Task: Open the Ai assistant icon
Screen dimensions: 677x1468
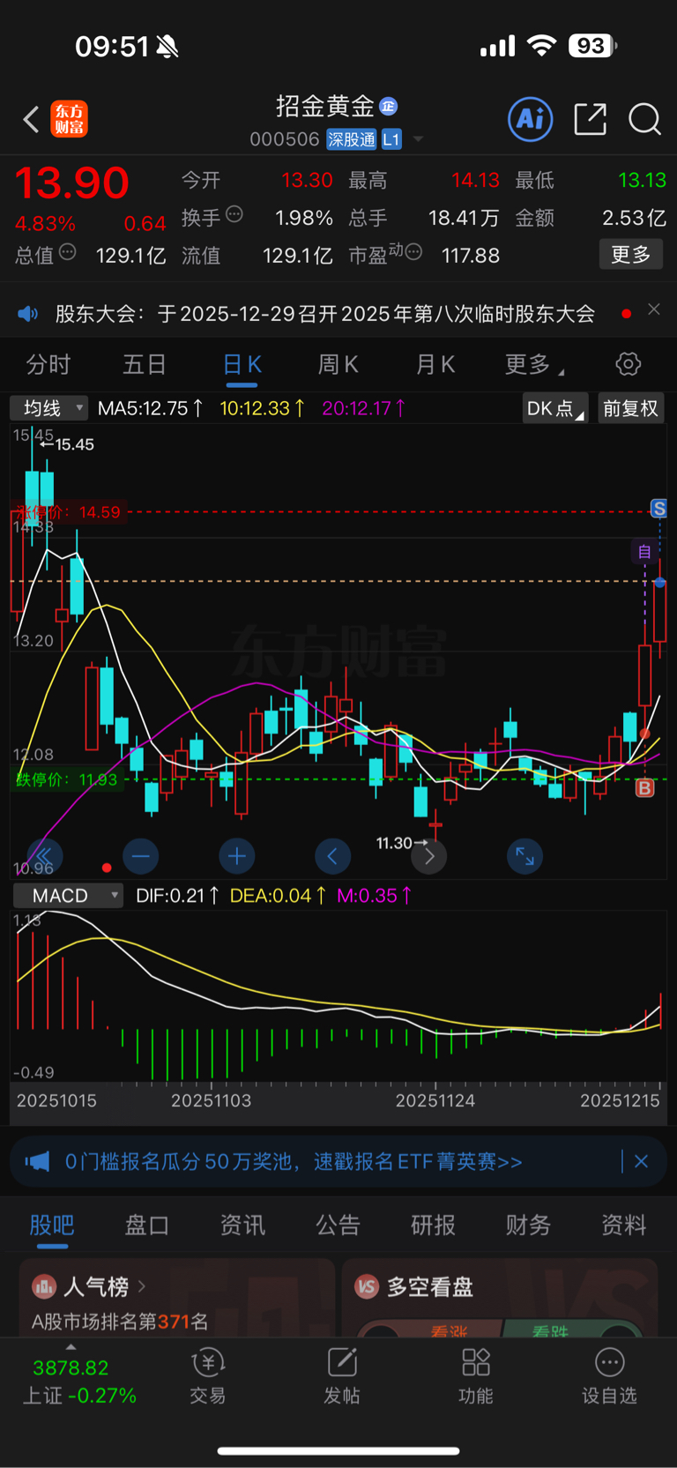Action: click(x=531, y=119)
